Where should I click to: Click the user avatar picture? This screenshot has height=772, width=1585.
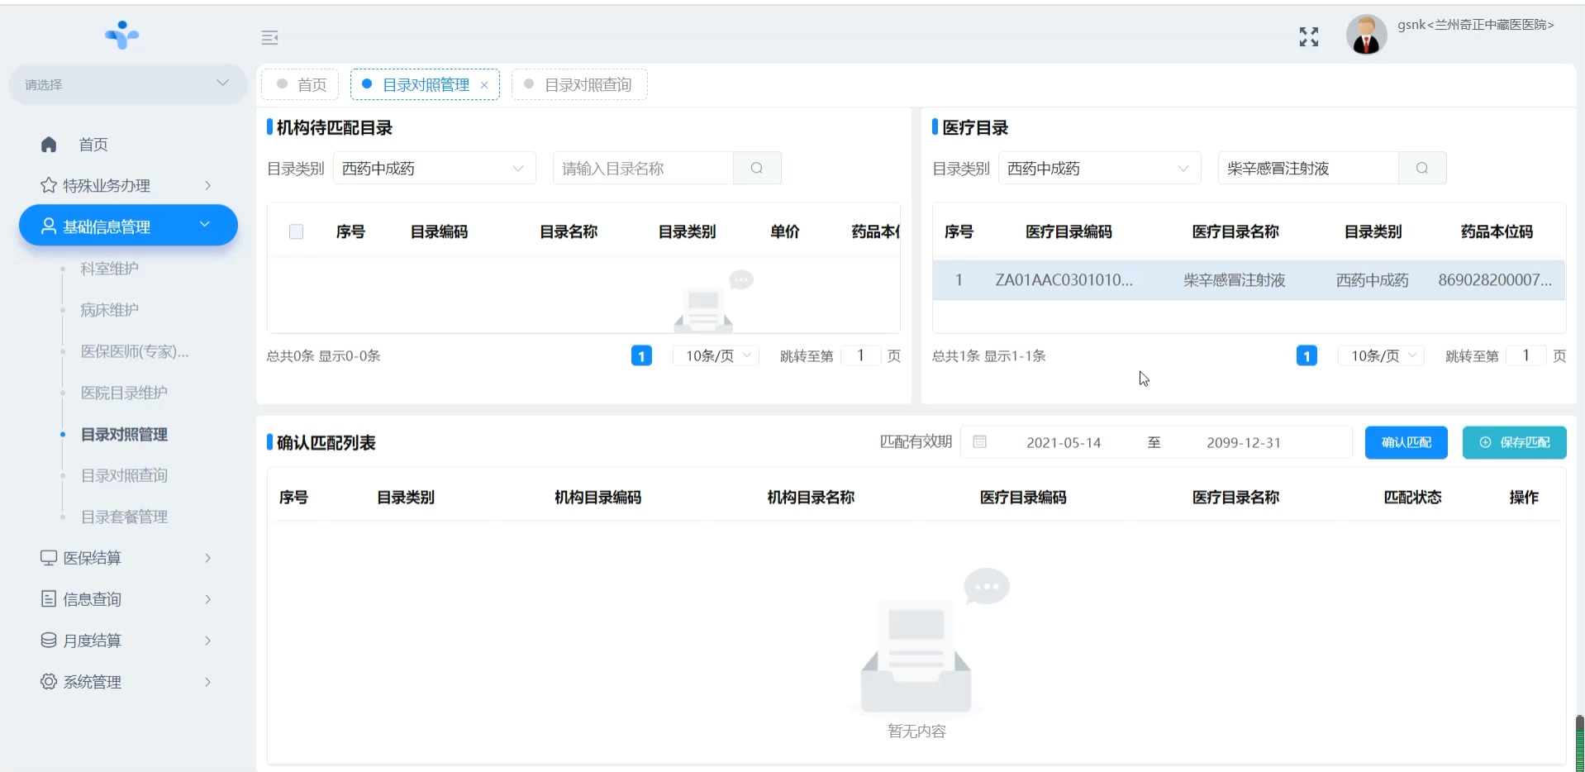tap(1366, 36)
